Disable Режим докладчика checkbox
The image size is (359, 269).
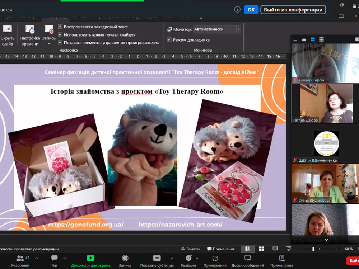pyautogui.click(x=169, y=40)
